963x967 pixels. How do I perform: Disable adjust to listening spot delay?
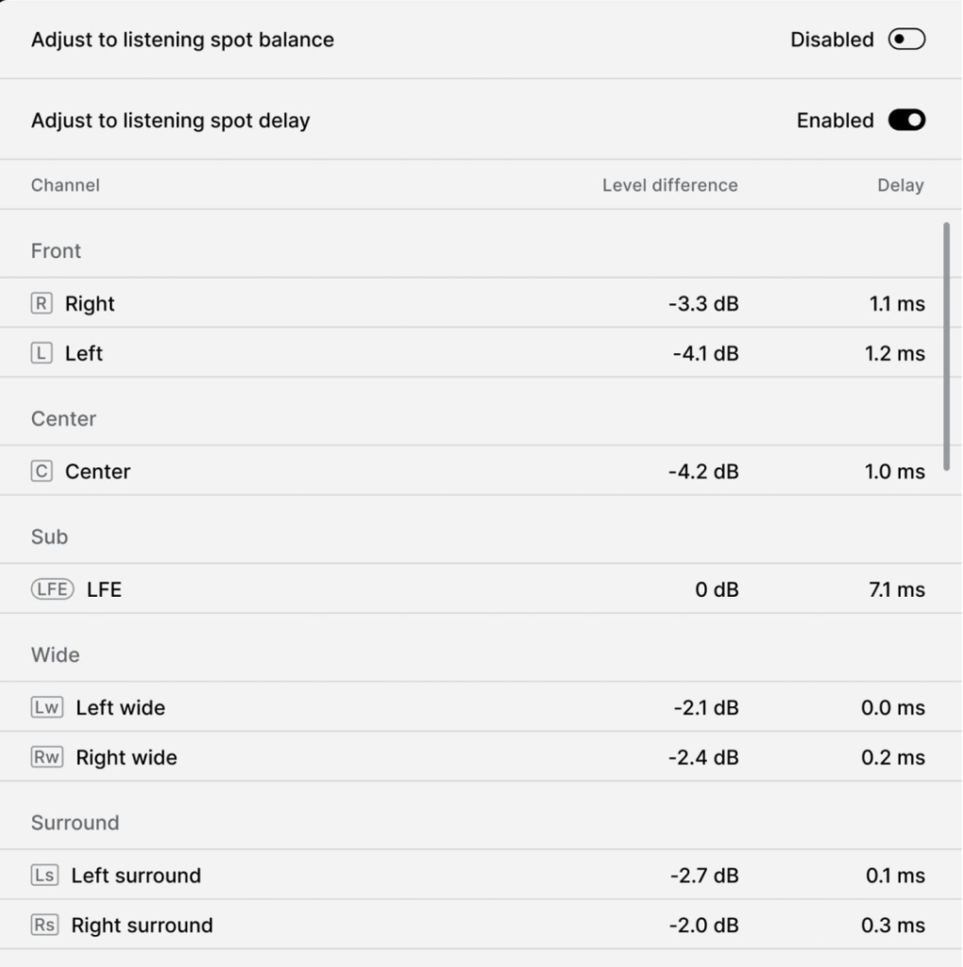[x=906, y=121]
